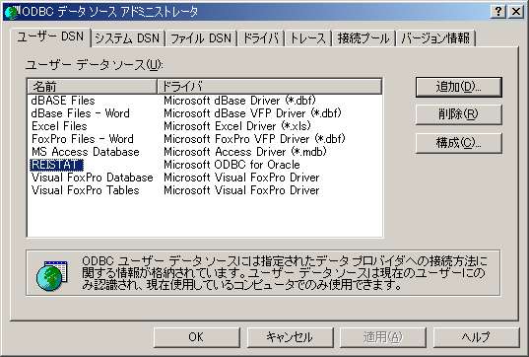Screen dimensions: 529x357
Task: Sort by the 名前 column header
Action: tap(92, 87)
